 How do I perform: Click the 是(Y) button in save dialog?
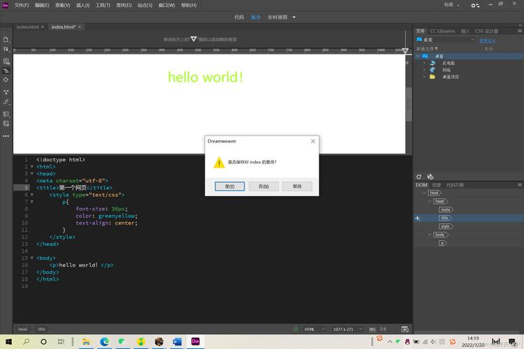coord(229,186)
